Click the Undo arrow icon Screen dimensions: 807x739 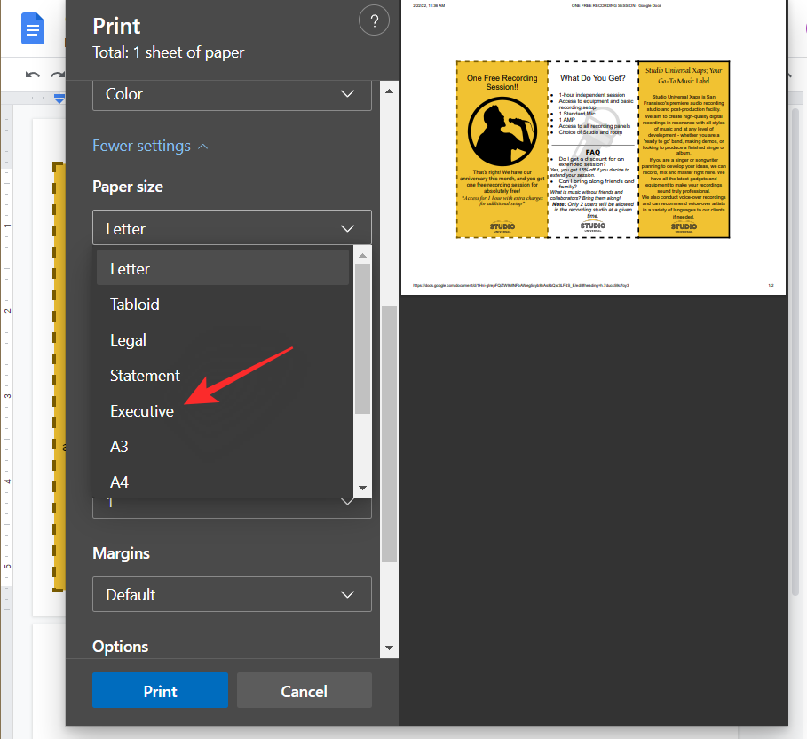point(33,76)
